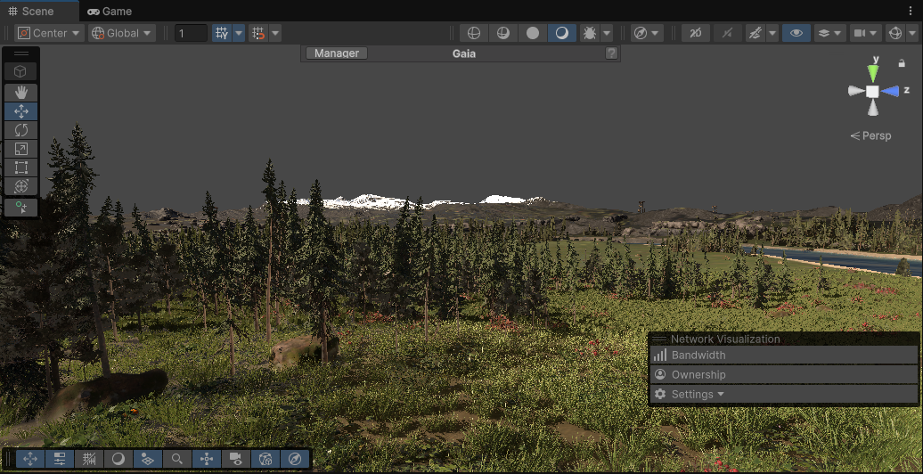The height and width of the screenshot is (474, 923).
Task: Click the Move tool in left toolbar
Action: coord(21,111)
